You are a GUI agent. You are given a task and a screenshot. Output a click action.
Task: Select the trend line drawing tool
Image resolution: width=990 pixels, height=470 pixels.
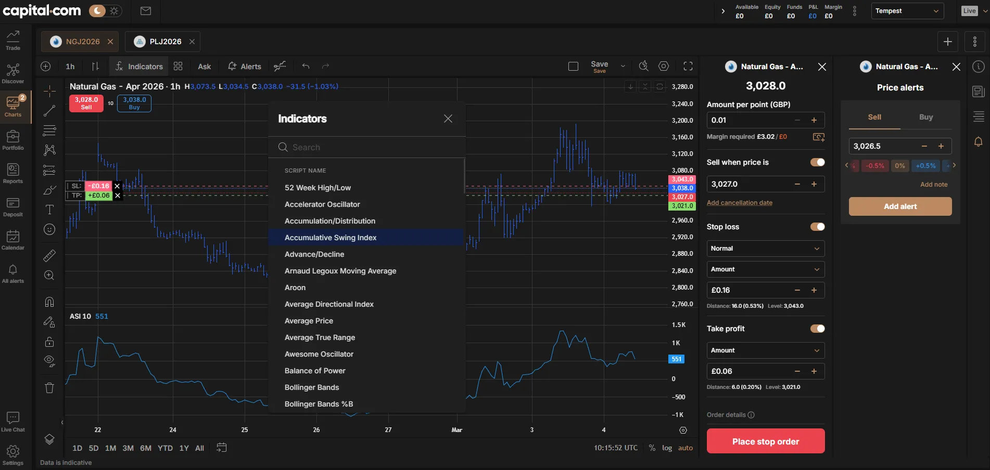click(49, 111)
